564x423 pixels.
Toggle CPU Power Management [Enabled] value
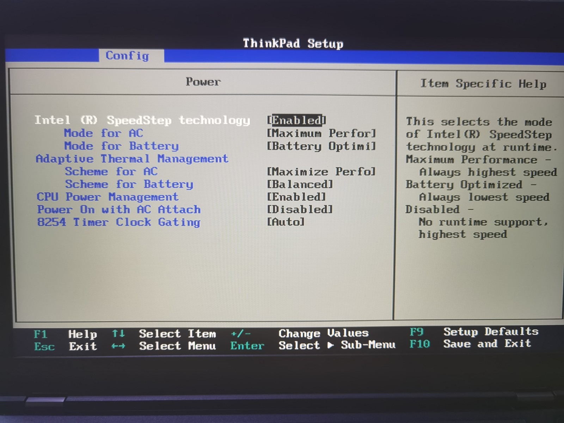[x=296, y=197]
